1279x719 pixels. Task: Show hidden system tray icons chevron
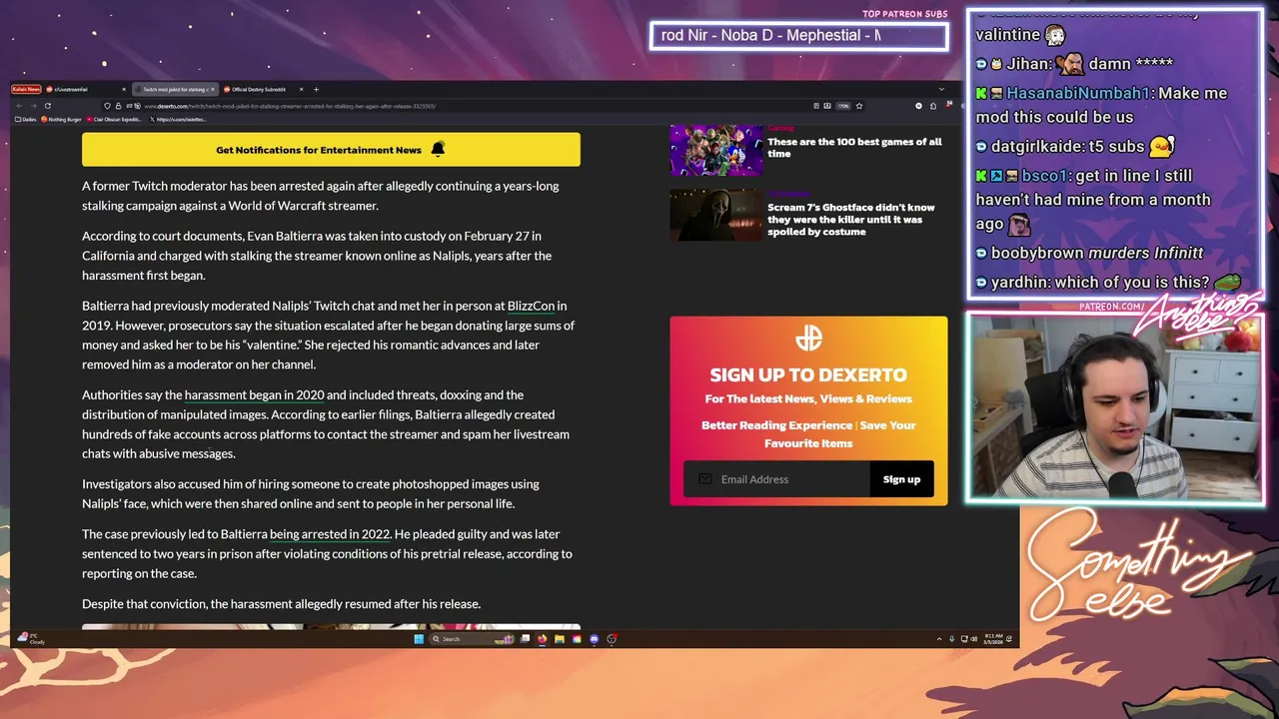click(939, 639)
